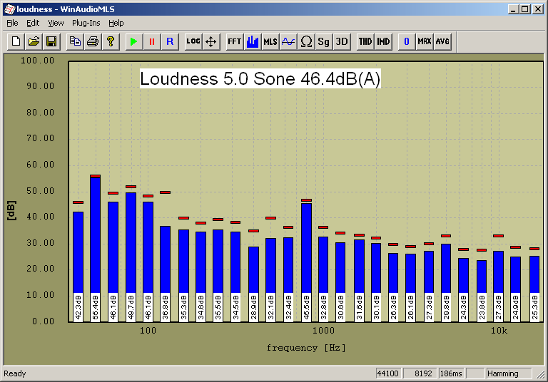Click the Omega impedance icon
Screen dimensions: 548x382
(306, 41)
